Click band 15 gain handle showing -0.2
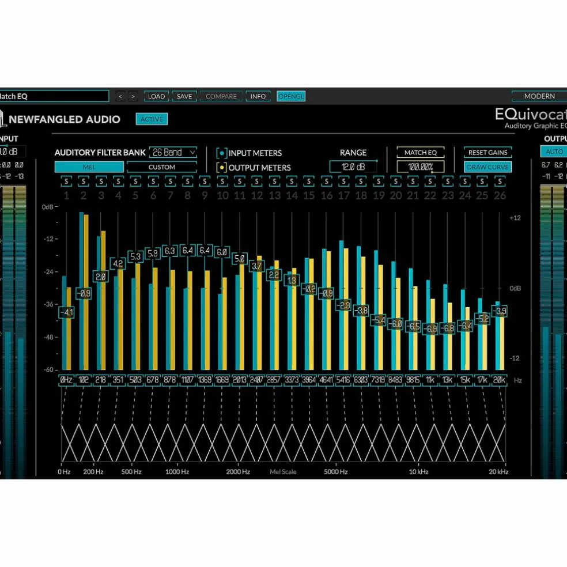This screenshot has width=567, height=567. coord(309,289)
